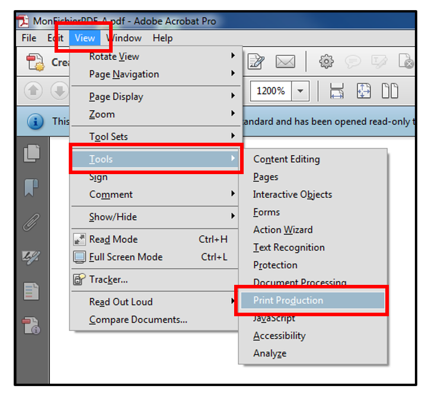This screenshot has width=428, height=395.
Task: Open the Window menu
Action: tap(124, 38)
